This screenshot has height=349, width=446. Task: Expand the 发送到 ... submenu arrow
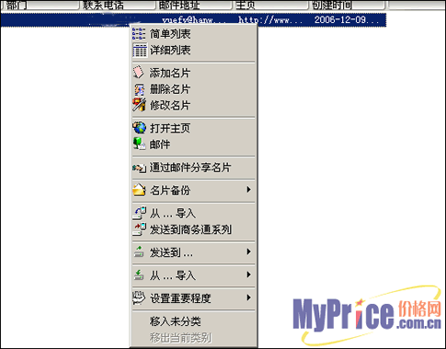(x=249, y=252)
